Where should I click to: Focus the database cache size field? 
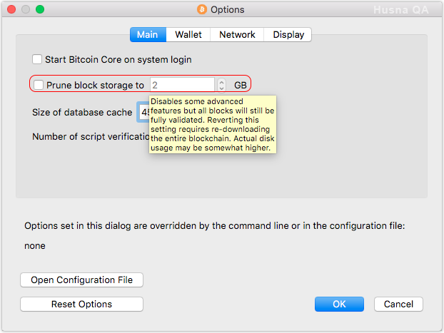tap(143, 113)
